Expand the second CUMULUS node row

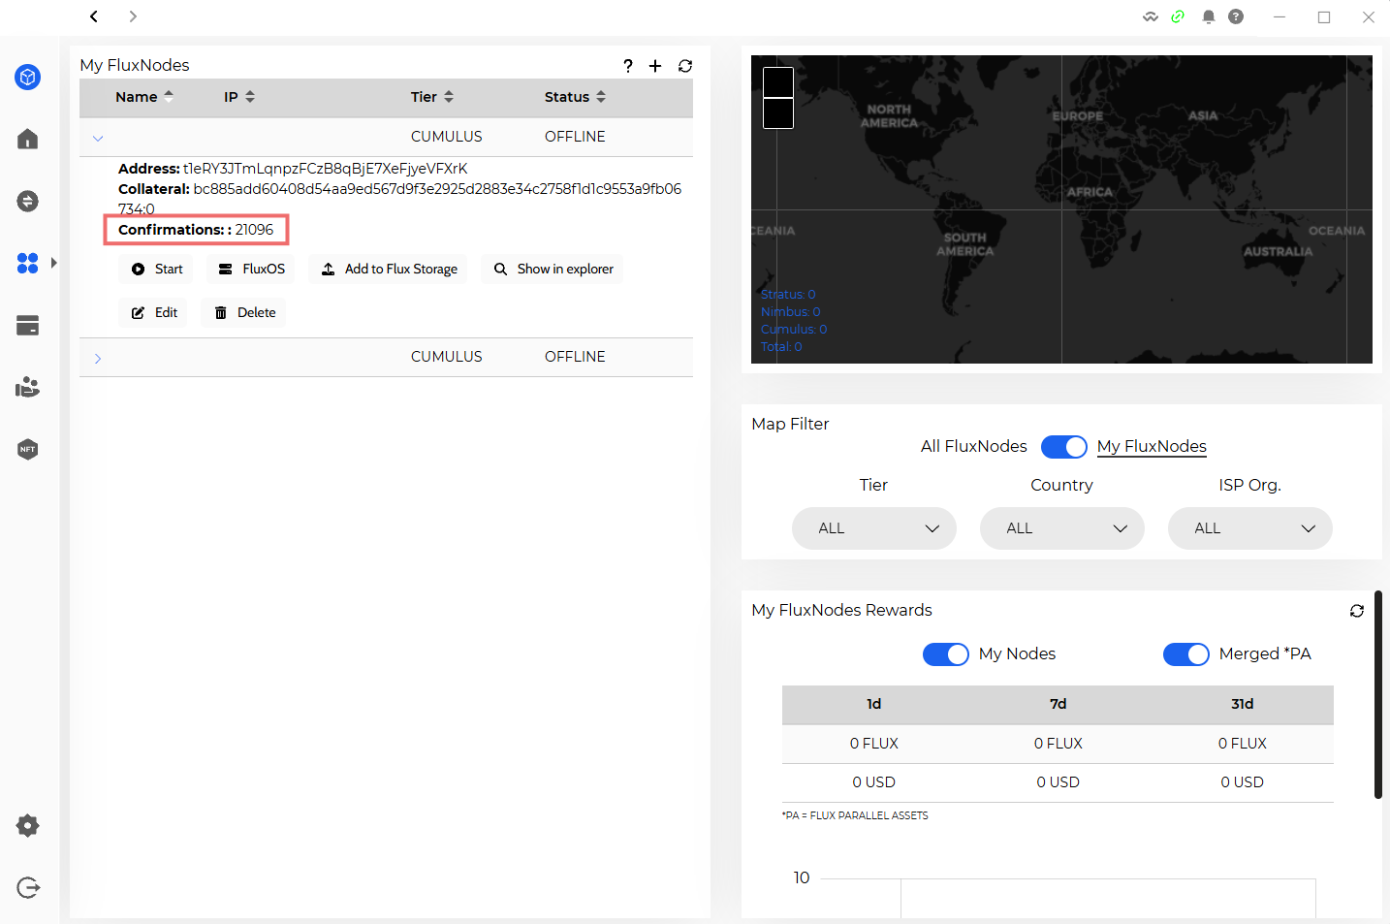tap(98, 358)
